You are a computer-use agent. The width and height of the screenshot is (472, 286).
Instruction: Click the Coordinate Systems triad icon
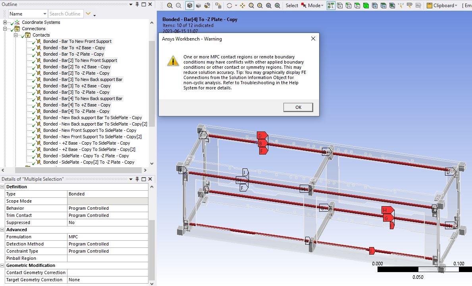pos(17,22)
